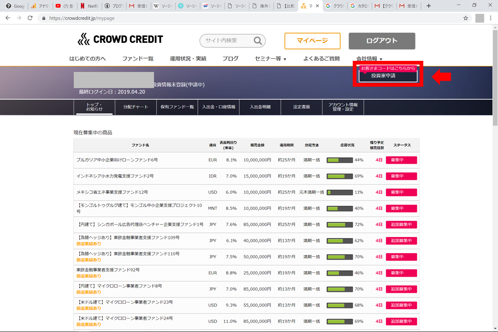Open a new browser tab

[x=428, y=6]
